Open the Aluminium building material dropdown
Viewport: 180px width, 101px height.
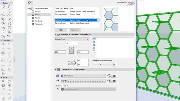click(83, 76)
